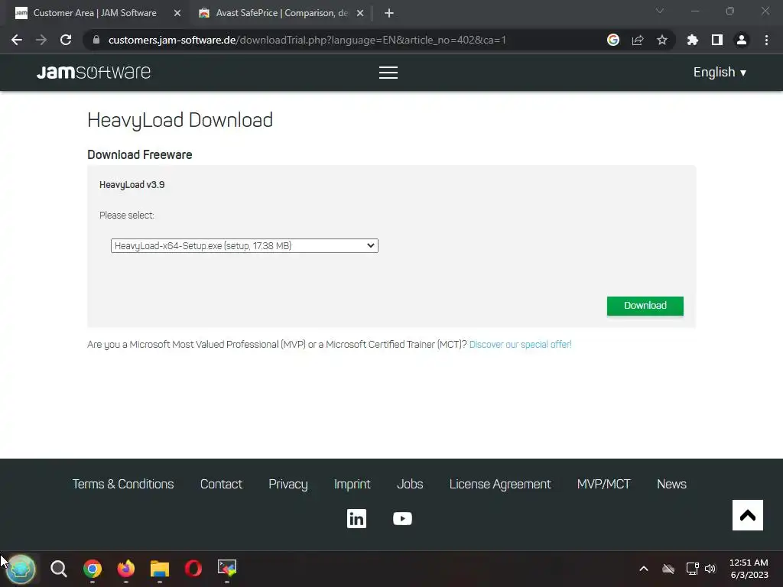Open the taskbar app beside Opera

coord(226,568)
